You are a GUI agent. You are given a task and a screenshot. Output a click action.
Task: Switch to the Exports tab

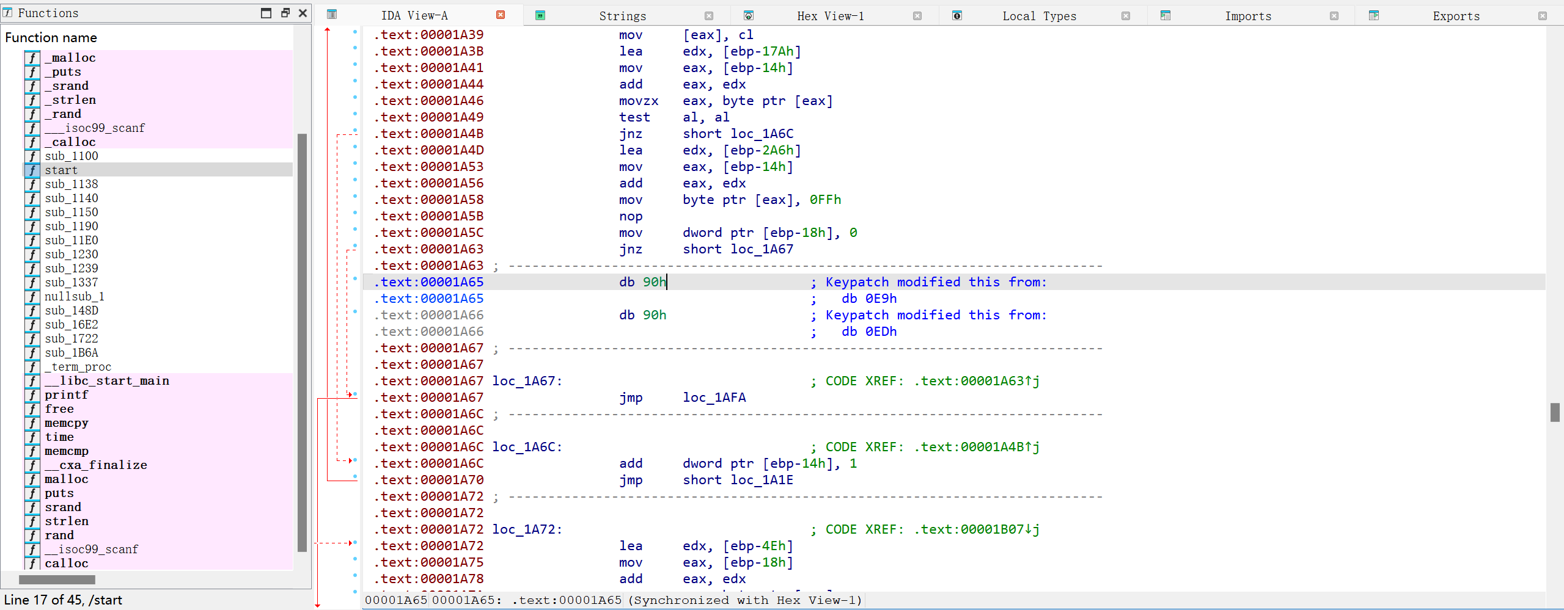point(1456,16)
